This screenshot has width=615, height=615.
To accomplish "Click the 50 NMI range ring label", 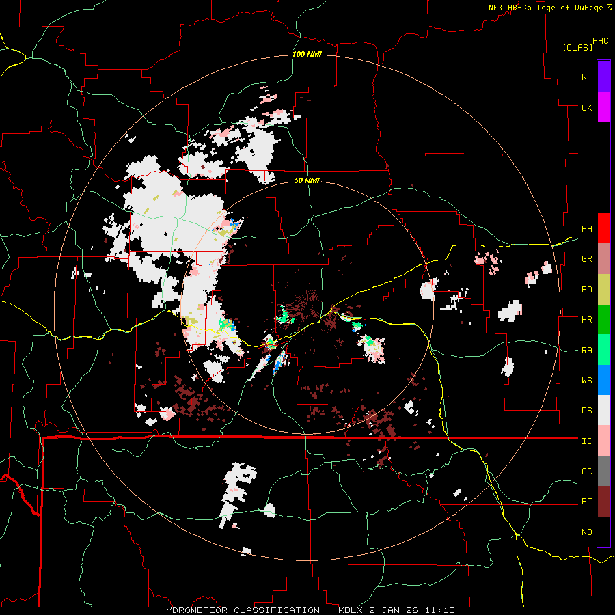I will [307, 181].
